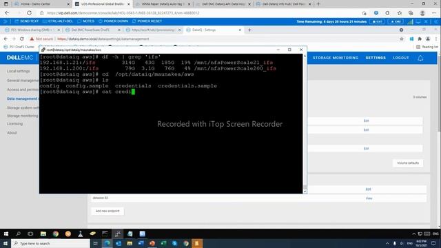Open Word from host taskbar
This screenshot has height=248, width=441.
click(x=141, y=243)
